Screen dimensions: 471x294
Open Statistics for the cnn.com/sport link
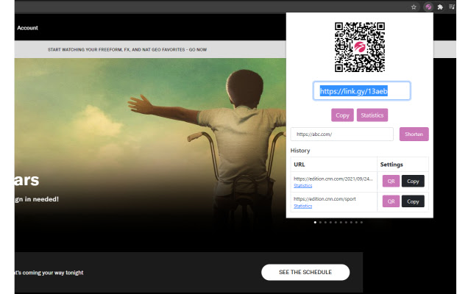302,206
